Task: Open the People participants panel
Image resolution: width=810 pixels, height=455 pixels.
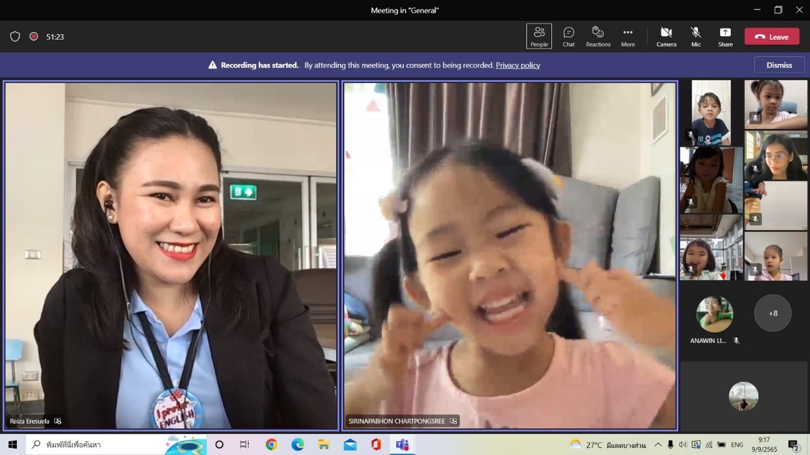Action: pos(539,37)
